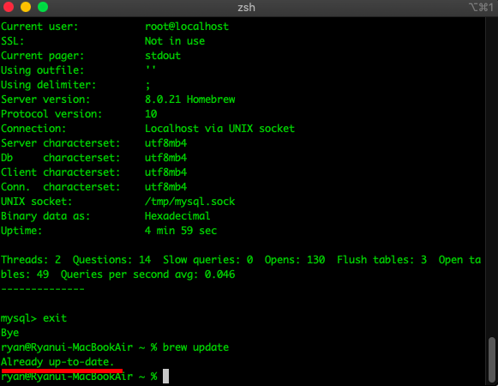Click the 'brew update' command text
This screenshot has height=386, width=498.
[195, 347]
